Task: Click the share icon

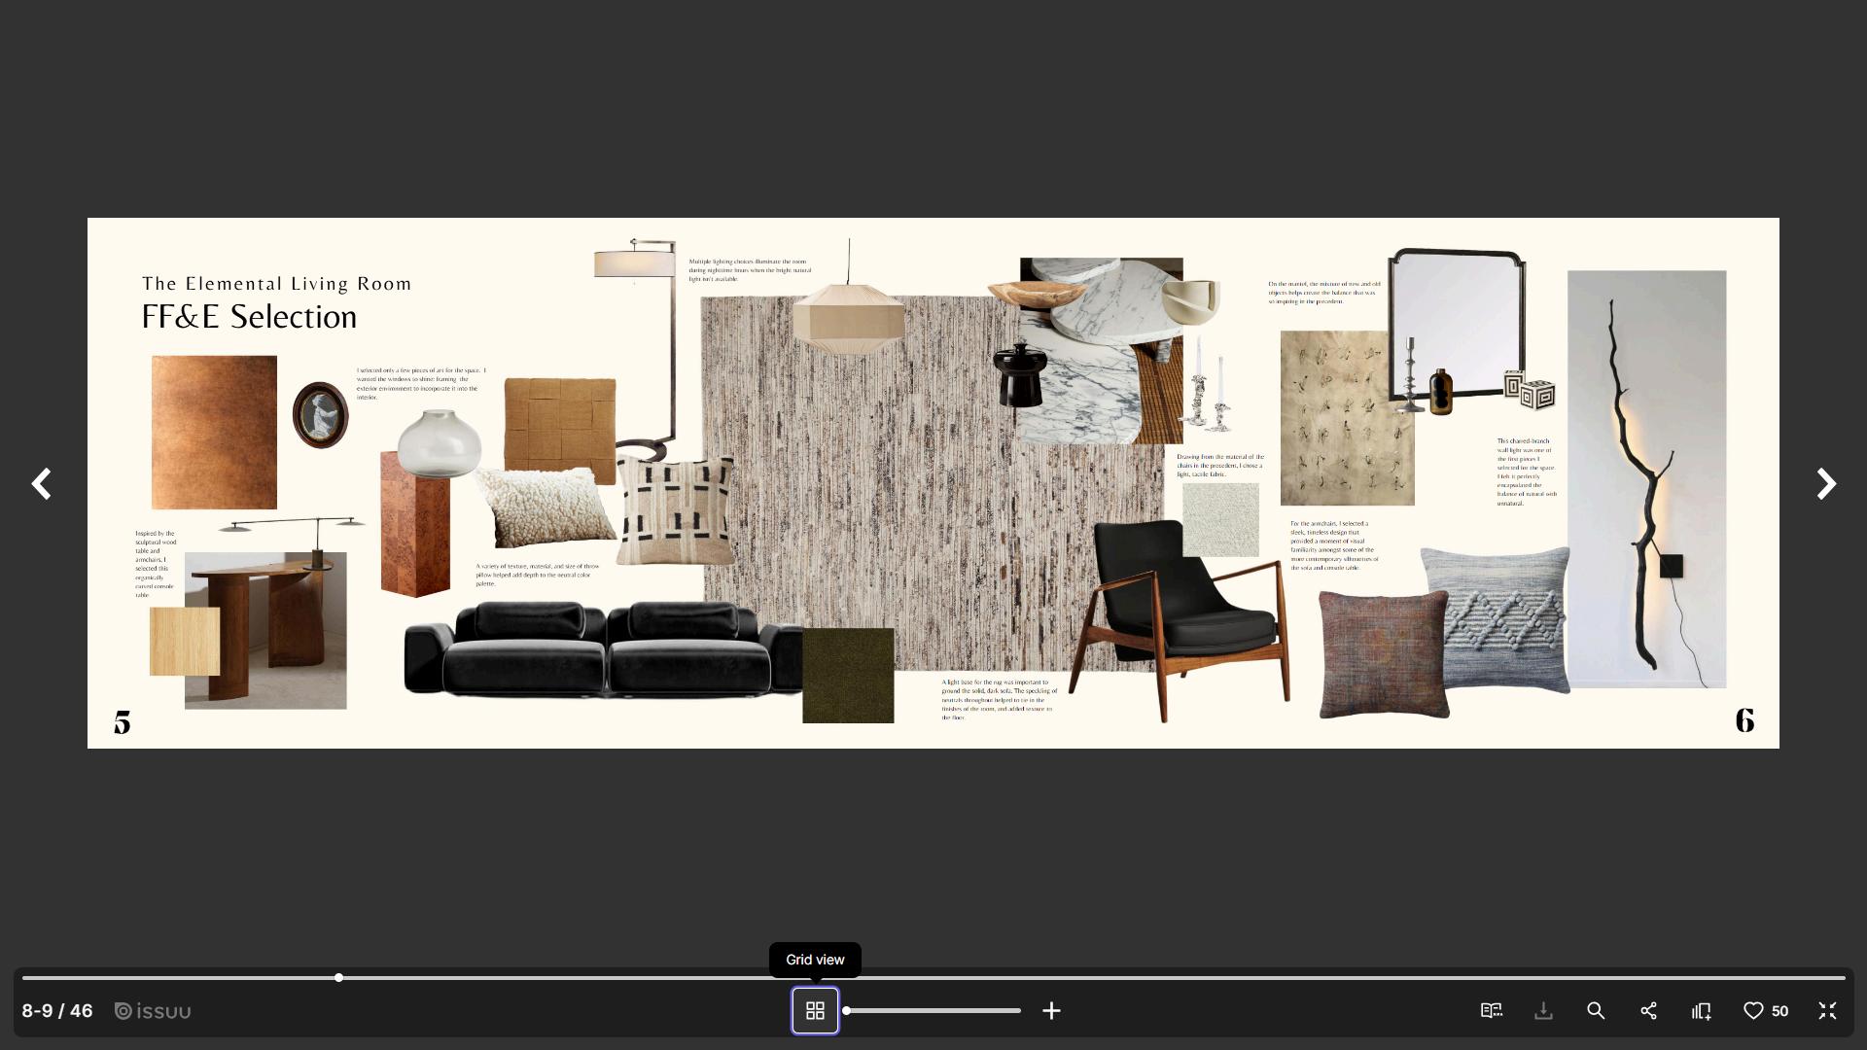Action: (x=1648, y=1011)
